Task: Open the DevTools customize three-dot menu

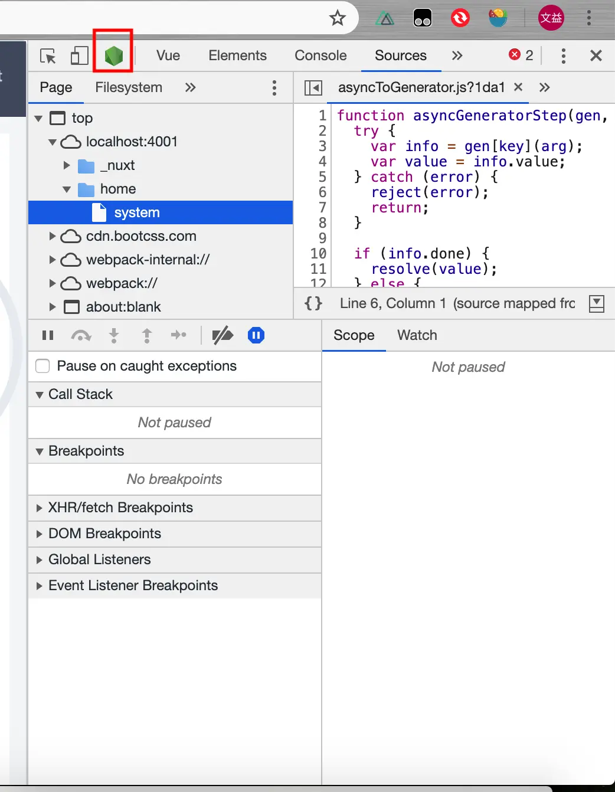Action: [x=564, y=55]
